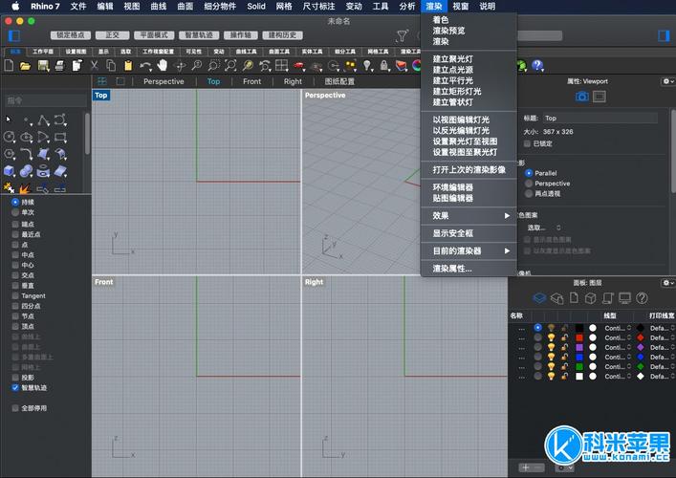Click the Zoom window magnifier icon
Image resolution: width=676 pixels, height=478 pixels.
click(213, 66)
